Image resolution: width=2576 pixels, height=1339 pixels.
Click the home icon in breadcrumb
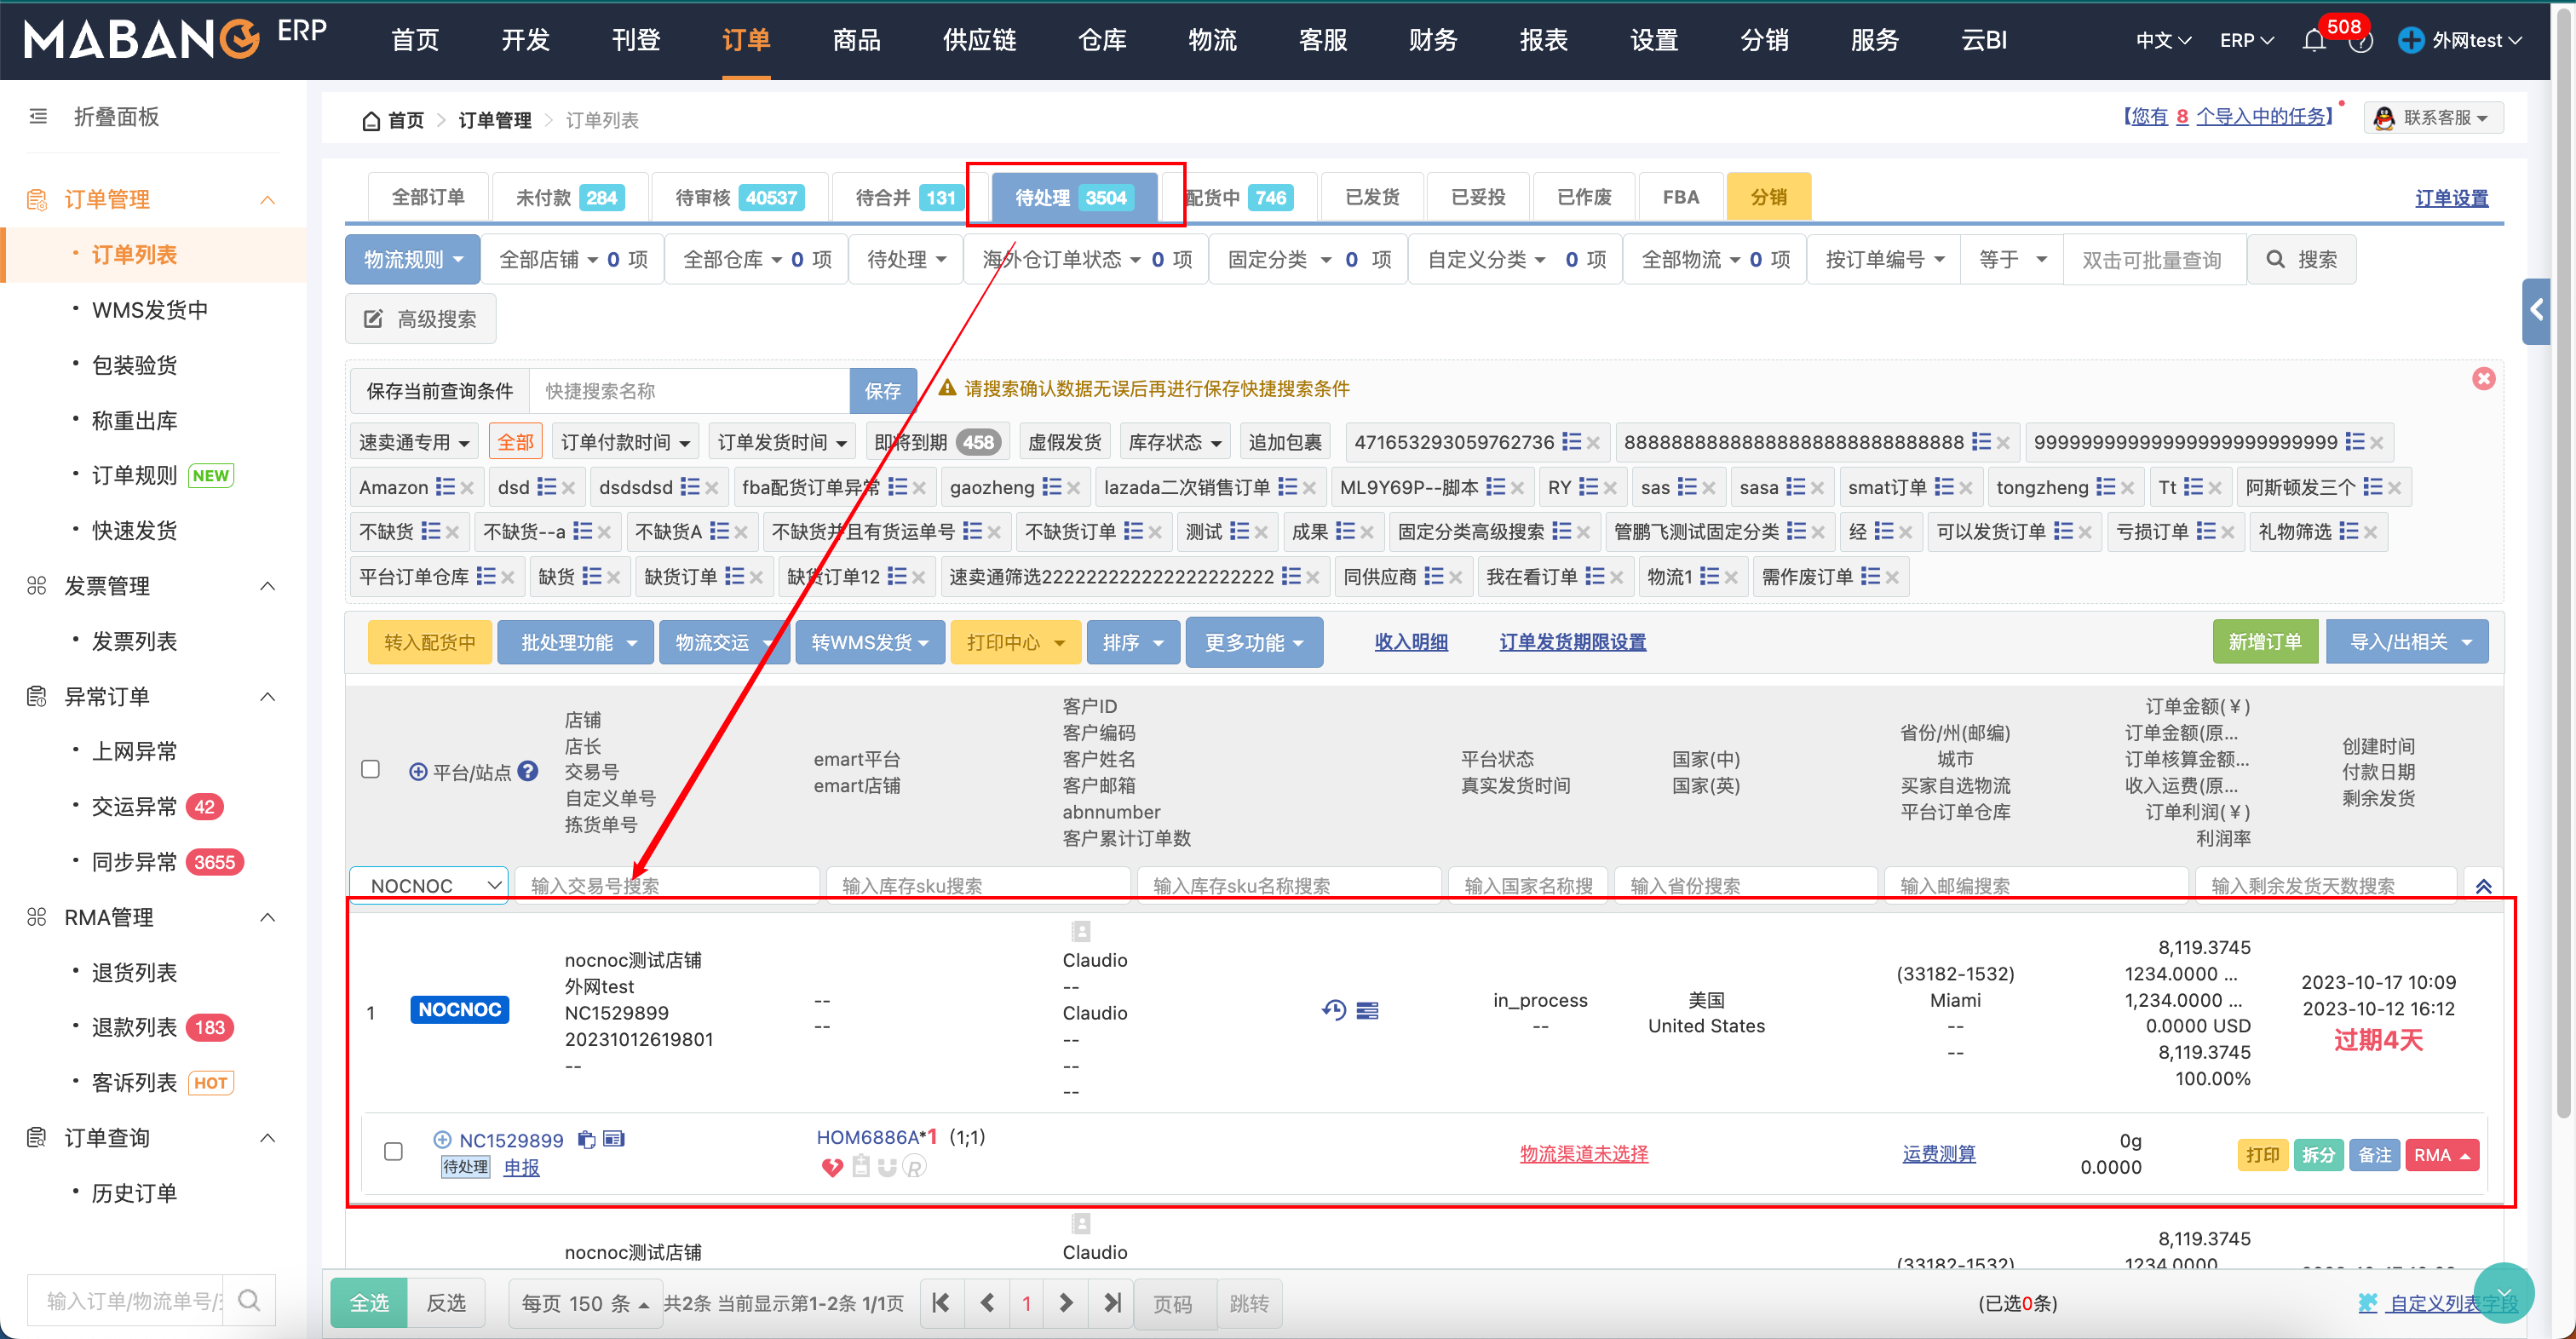371,120
